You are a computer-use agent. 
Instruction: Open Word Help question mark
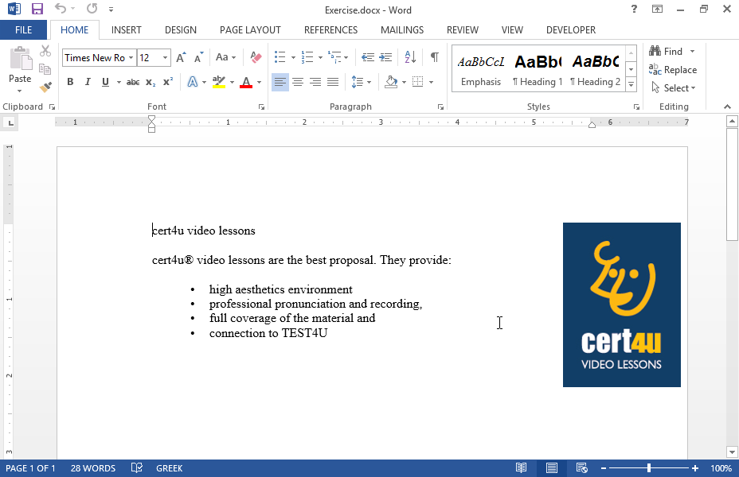pyautogui.click(x=634, y=9)
